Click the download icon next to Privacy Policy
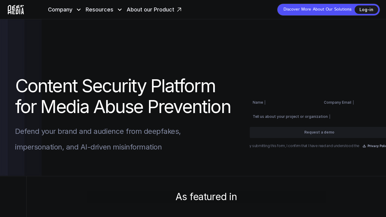This screenshot has width=386, height=217. (364, 146)
